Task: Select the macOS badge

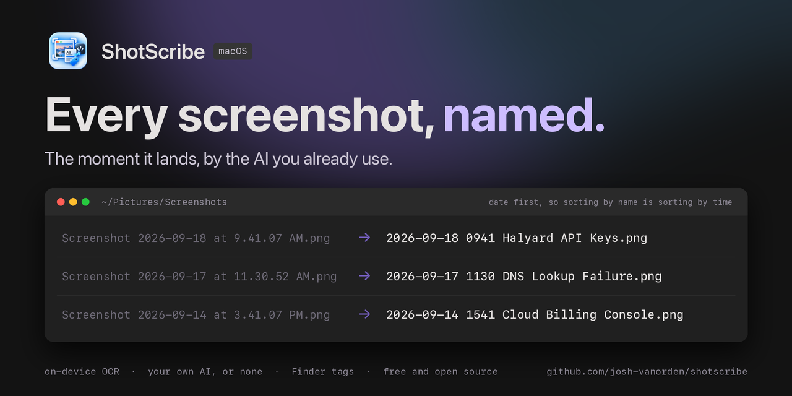Action: [233, 51]
